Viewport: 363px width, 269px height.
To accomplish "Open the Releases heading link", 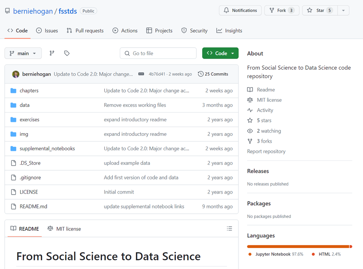I will pos(258,171).
